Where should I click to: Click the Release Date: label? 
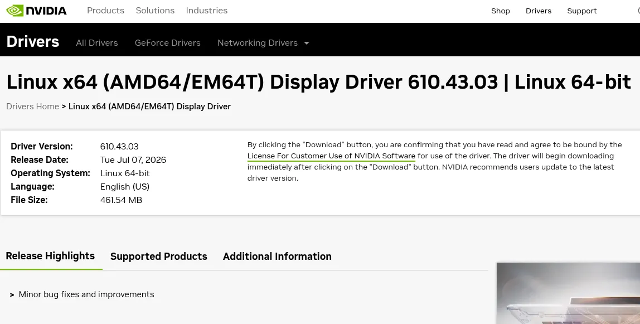tap(40, 160)
